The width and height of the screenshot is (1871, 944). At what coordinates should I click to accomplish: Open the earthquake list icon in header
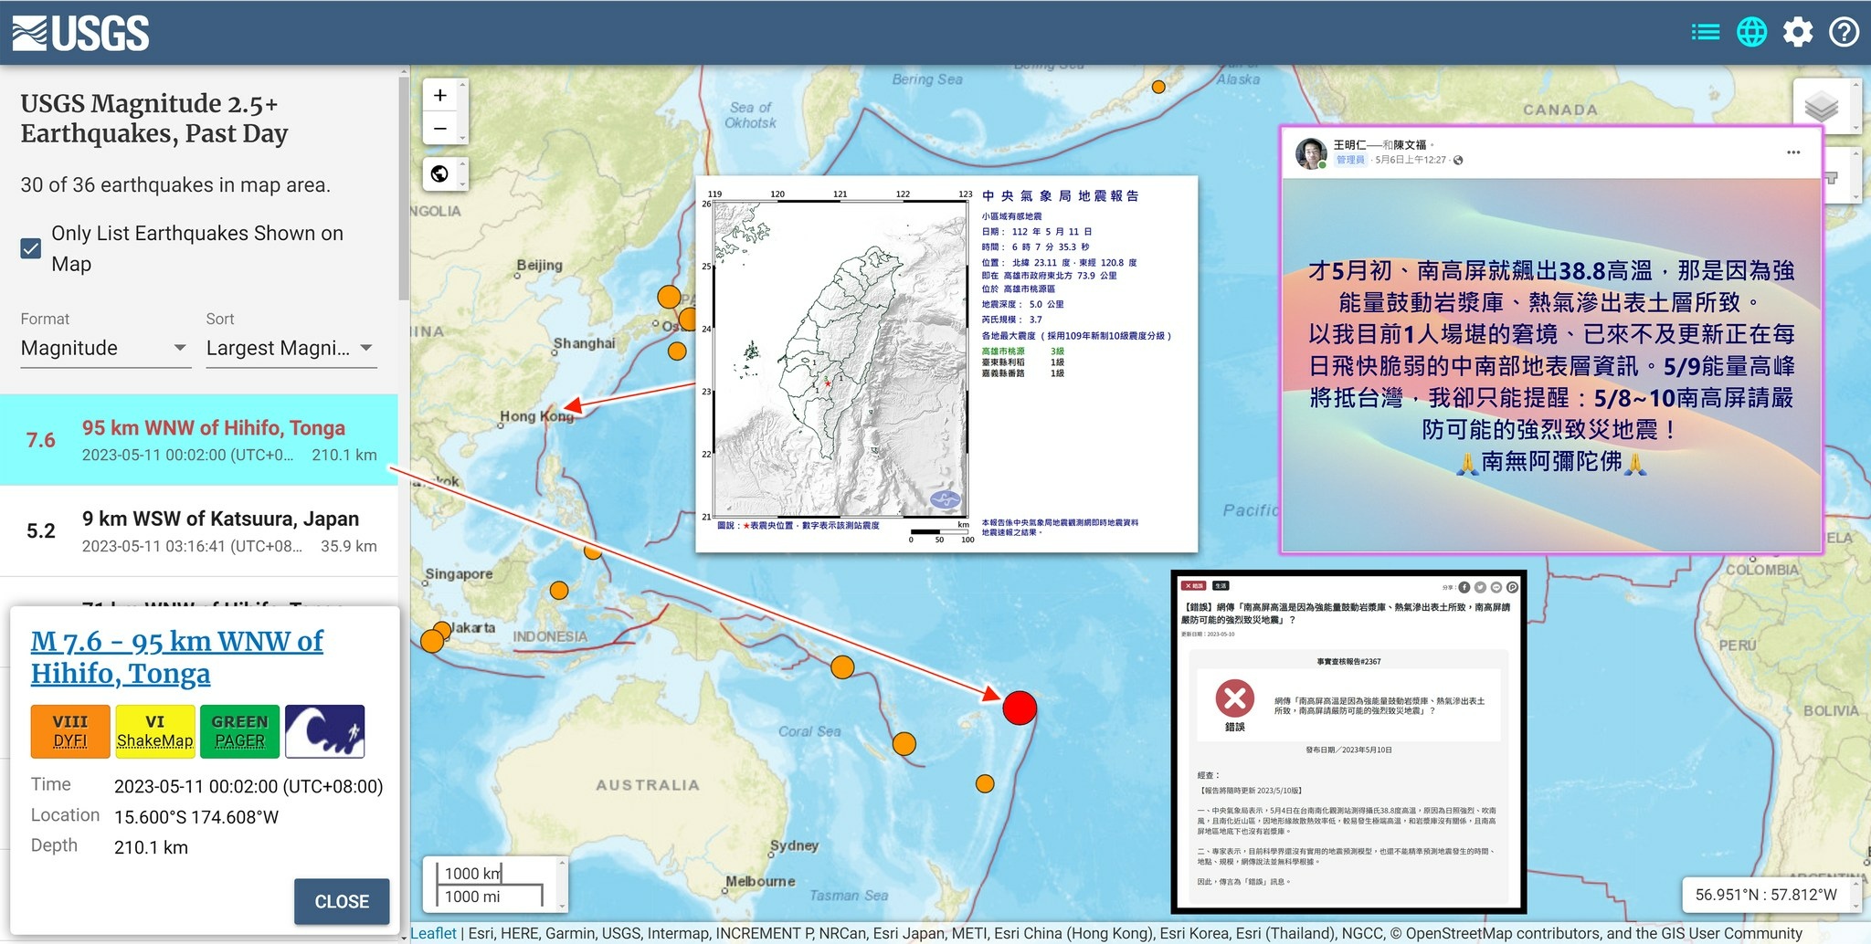click(x=1705, y=33)
